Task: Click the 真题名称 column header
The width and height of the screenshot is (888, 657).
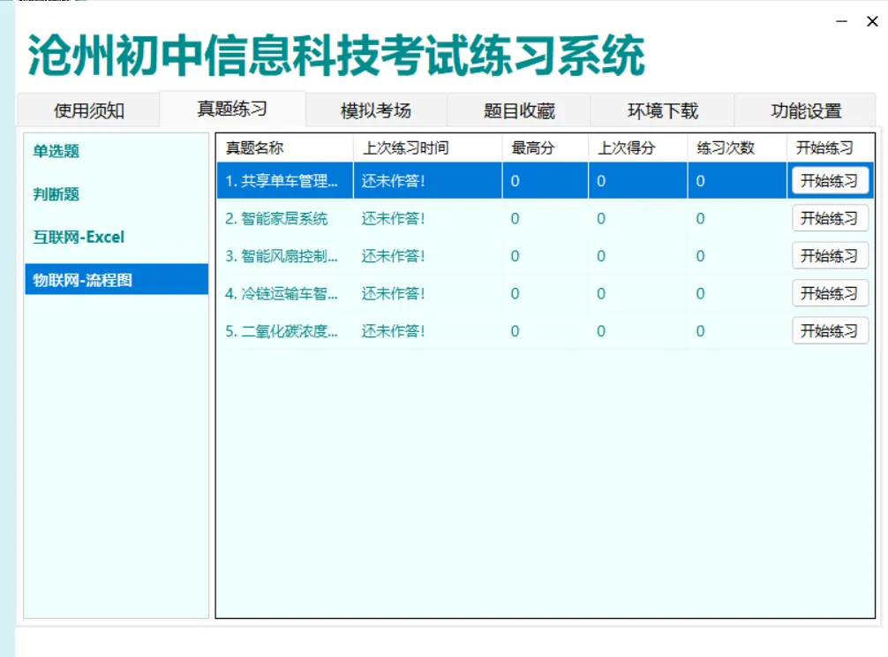Action: (x=256, y=147)
